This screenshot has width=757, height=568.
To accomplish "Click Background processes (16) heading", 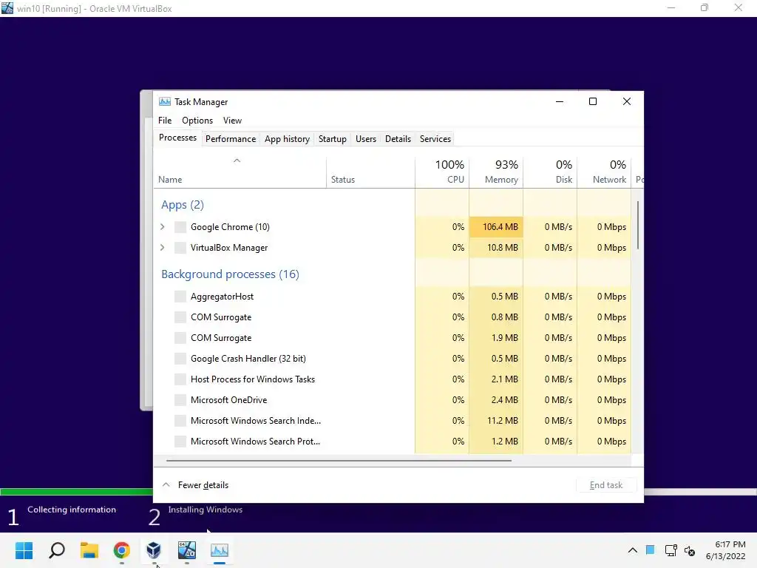I will click(231, 274).
